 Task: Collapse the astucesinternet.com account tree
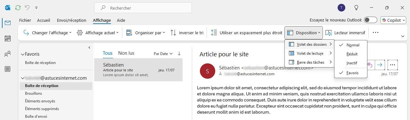[22, 78]
